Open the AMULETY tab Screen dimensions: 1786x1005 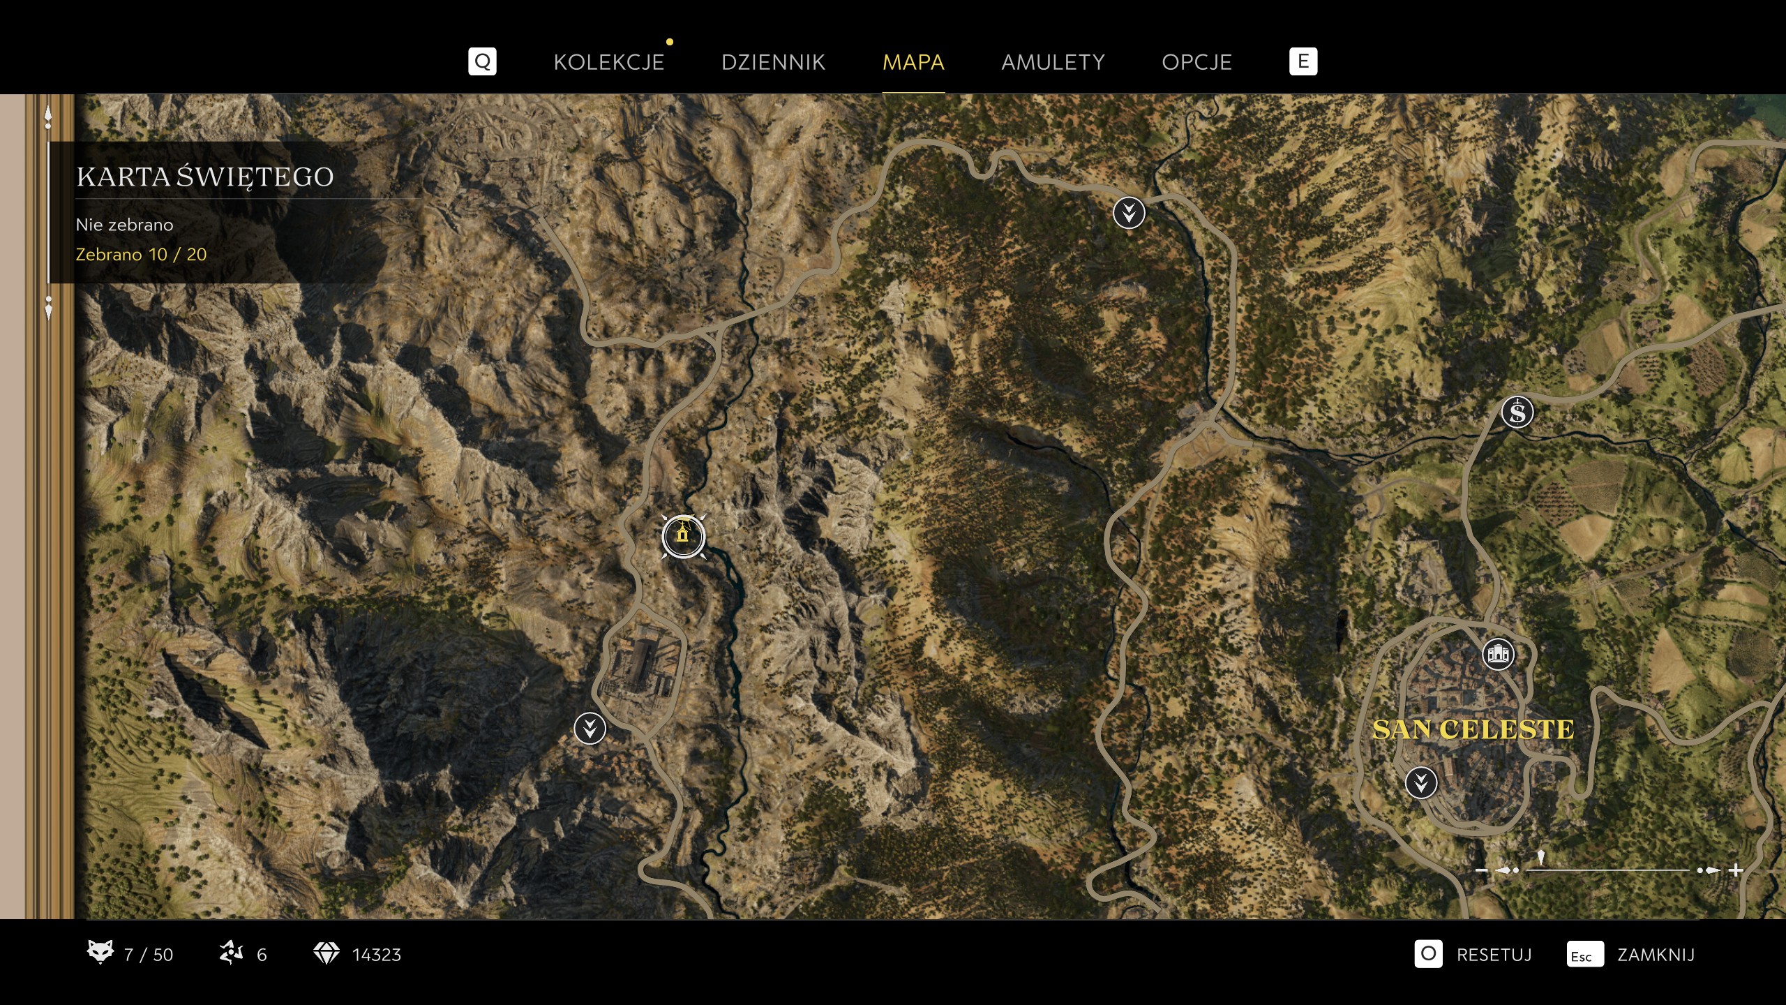tap(1053, 62)
